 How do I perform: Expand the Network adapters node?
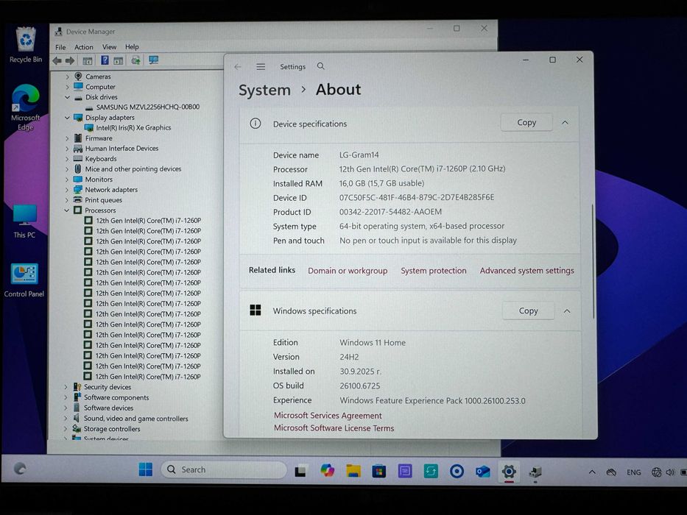point(66,190)
